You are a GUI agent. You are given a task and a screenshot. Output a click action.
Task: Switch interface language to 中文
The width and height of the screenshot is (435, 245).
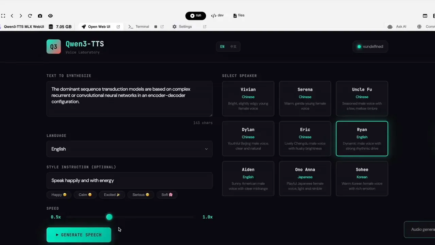[233, 47]
